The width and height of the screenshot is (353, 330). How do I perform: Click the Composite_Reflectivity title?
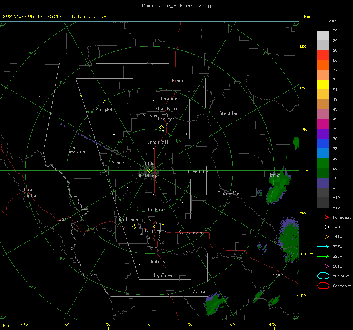176,6
